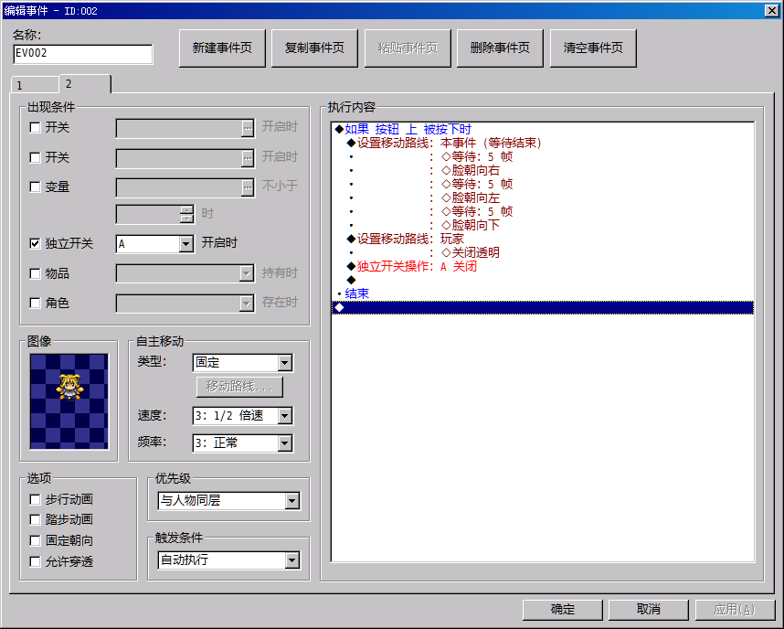Select the 脸朝向下 command line
Image resolution: width=784 pixels, height=629 pixels.
click(543, 225)
